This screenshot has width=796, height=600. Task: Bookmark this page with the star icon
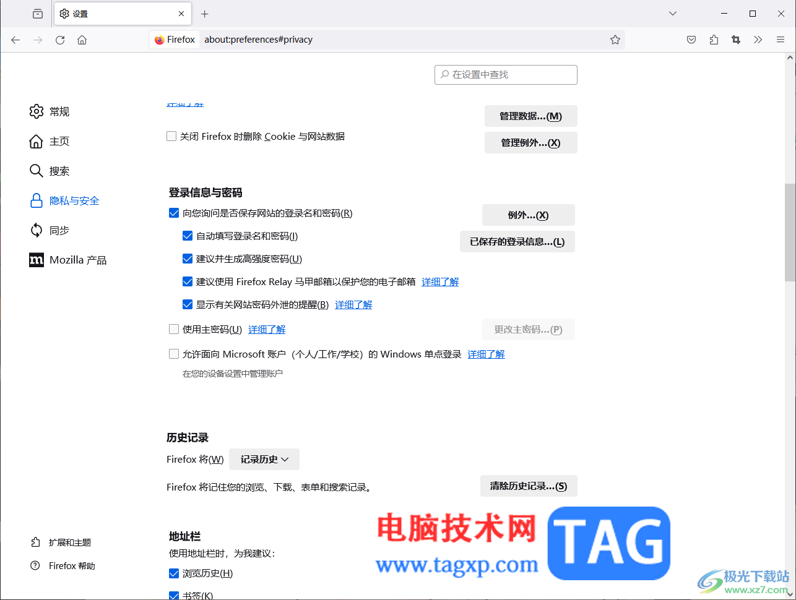[615, 40]
